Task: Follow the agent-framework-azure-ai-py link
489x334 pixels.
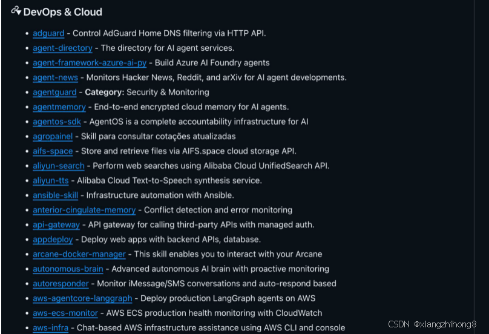Action: click(90, 63)
